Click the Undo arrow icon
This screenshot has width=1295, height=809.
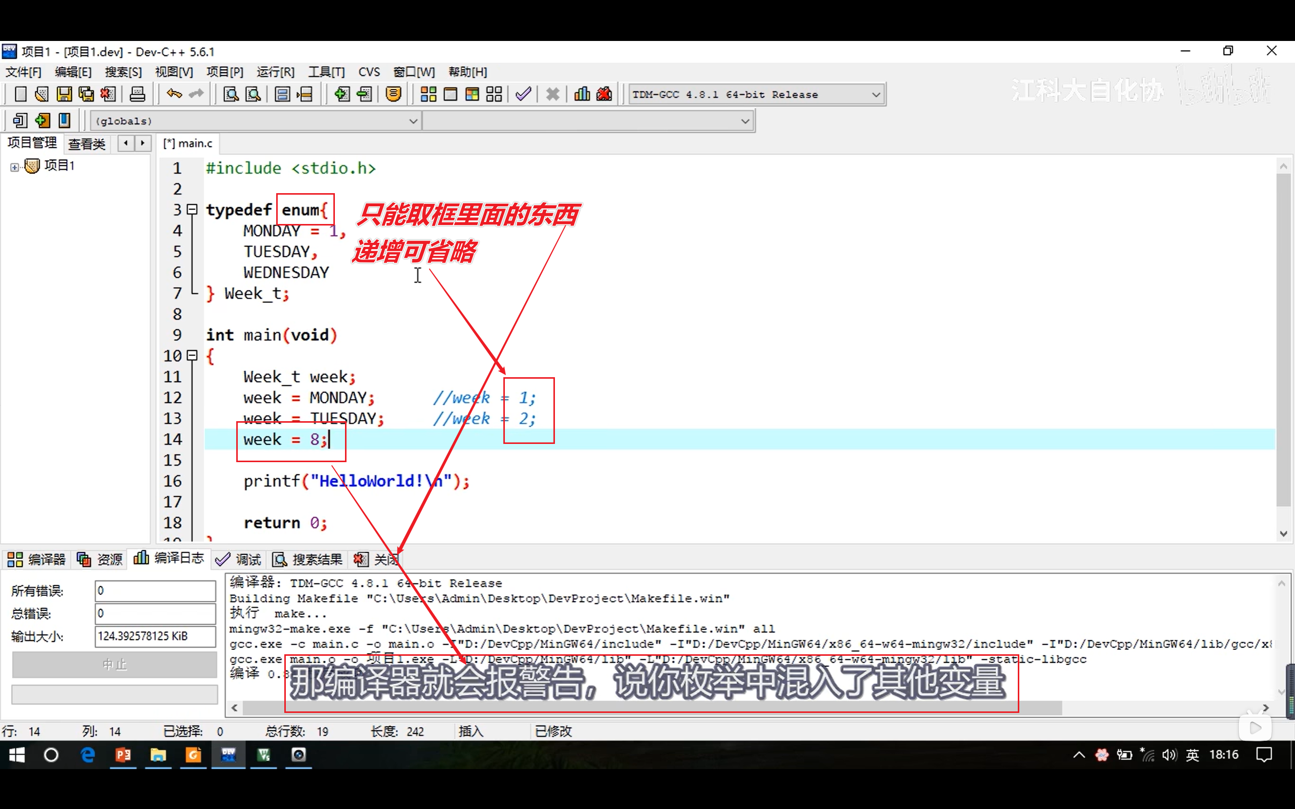(174, 94)
